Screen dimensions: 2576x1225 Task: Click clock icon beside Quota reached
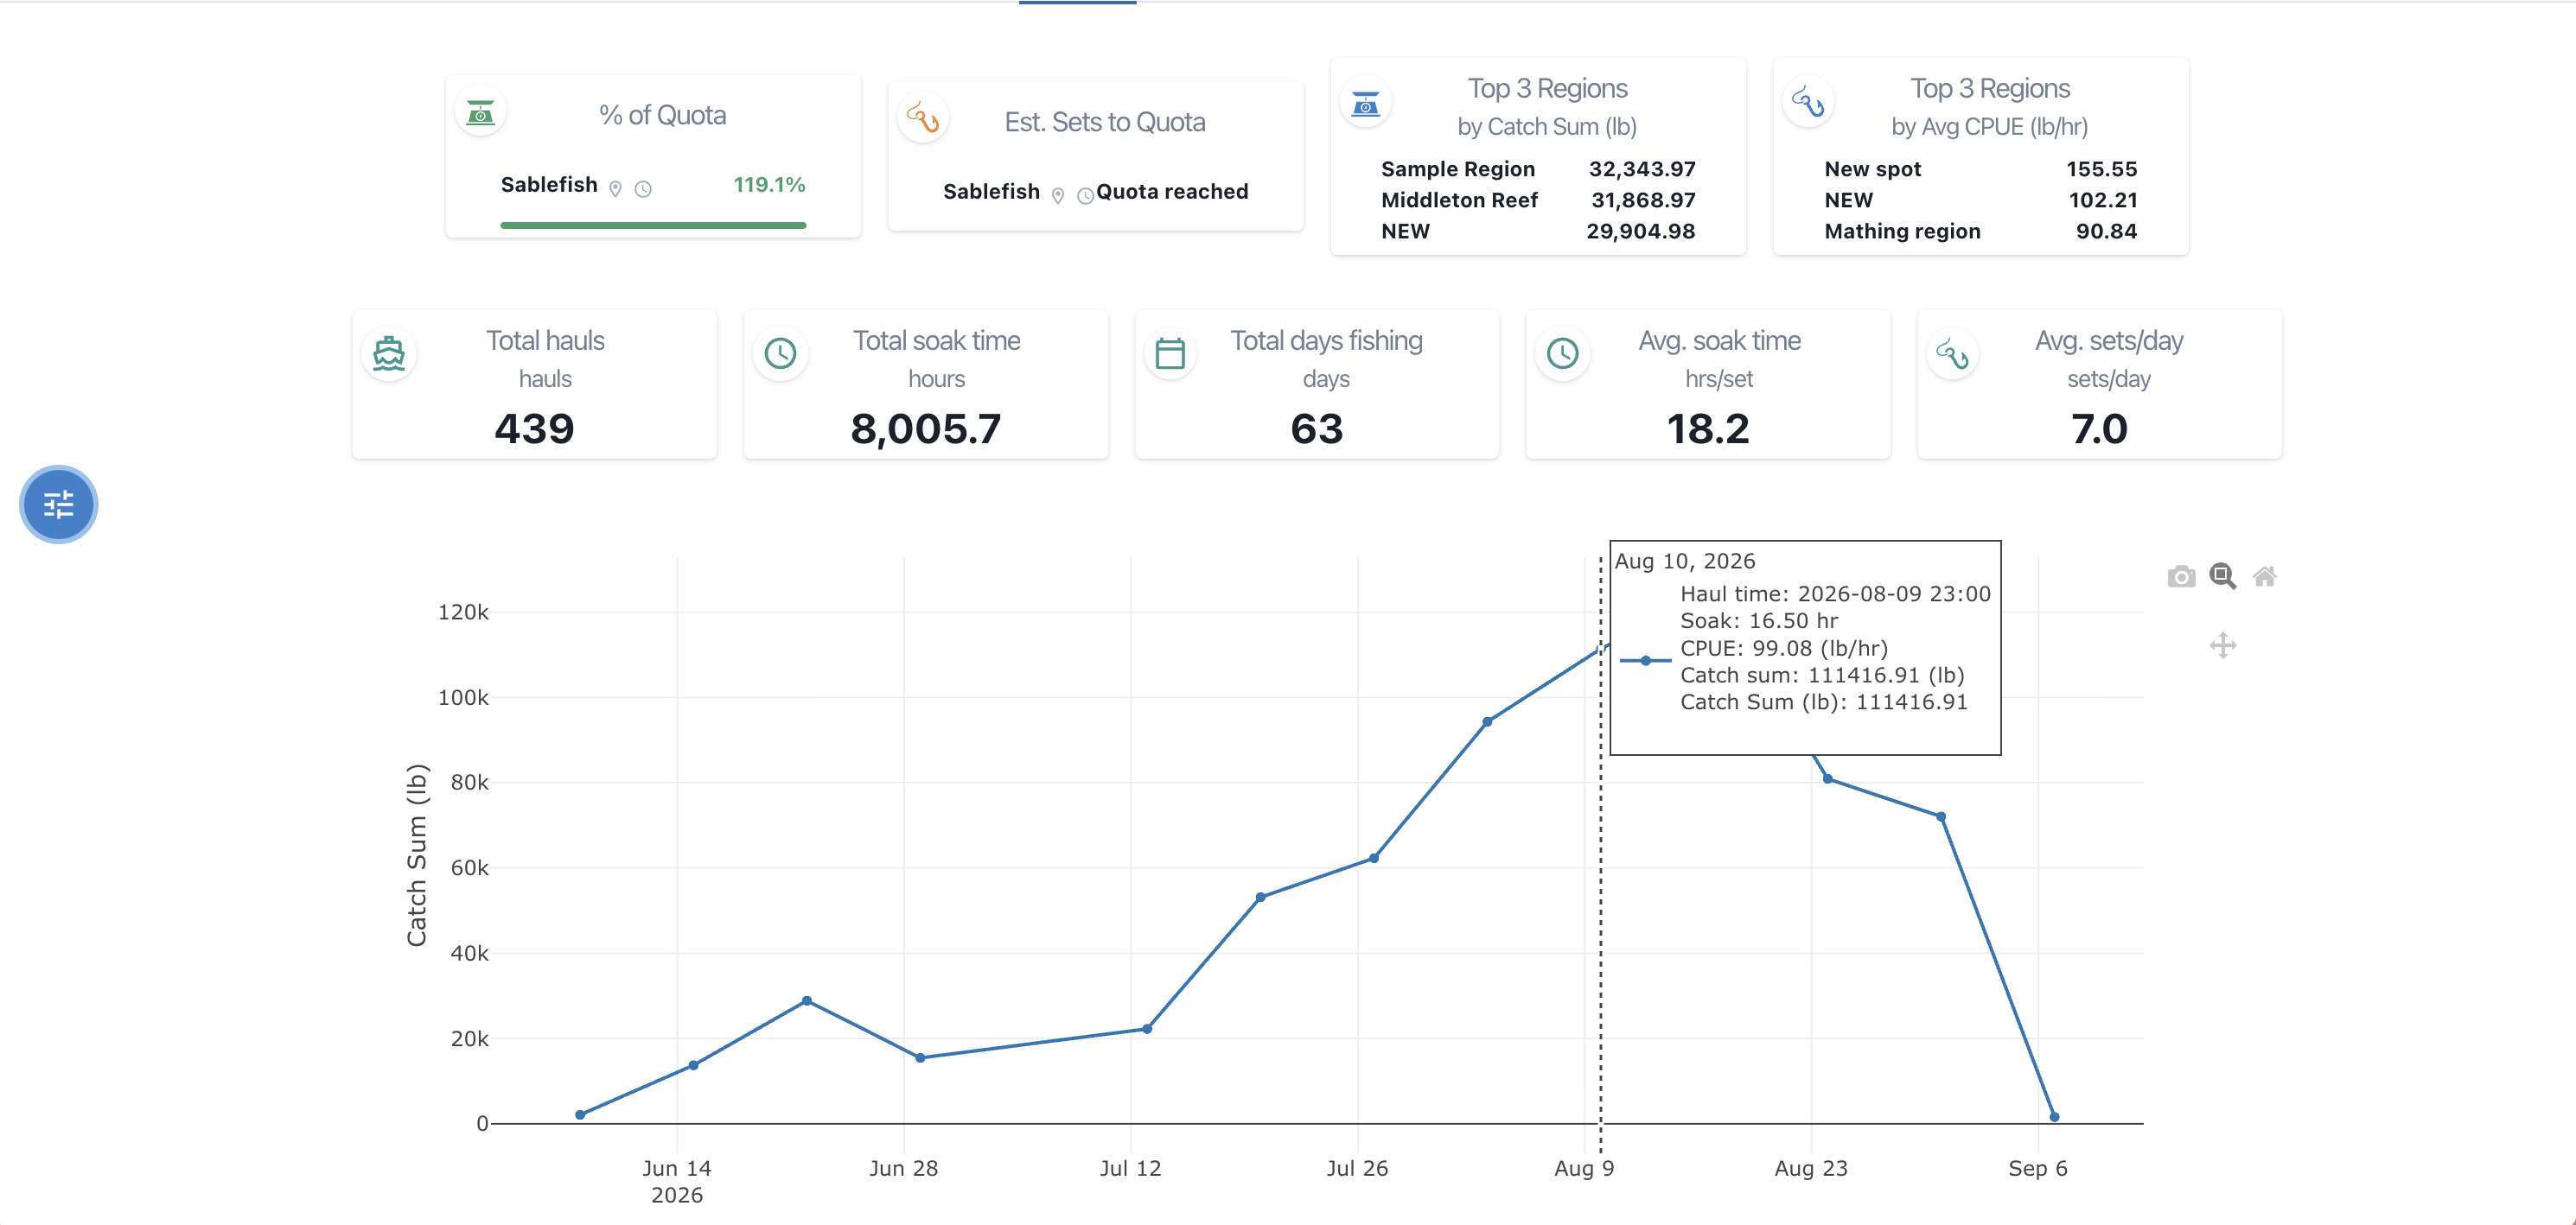1085,196
